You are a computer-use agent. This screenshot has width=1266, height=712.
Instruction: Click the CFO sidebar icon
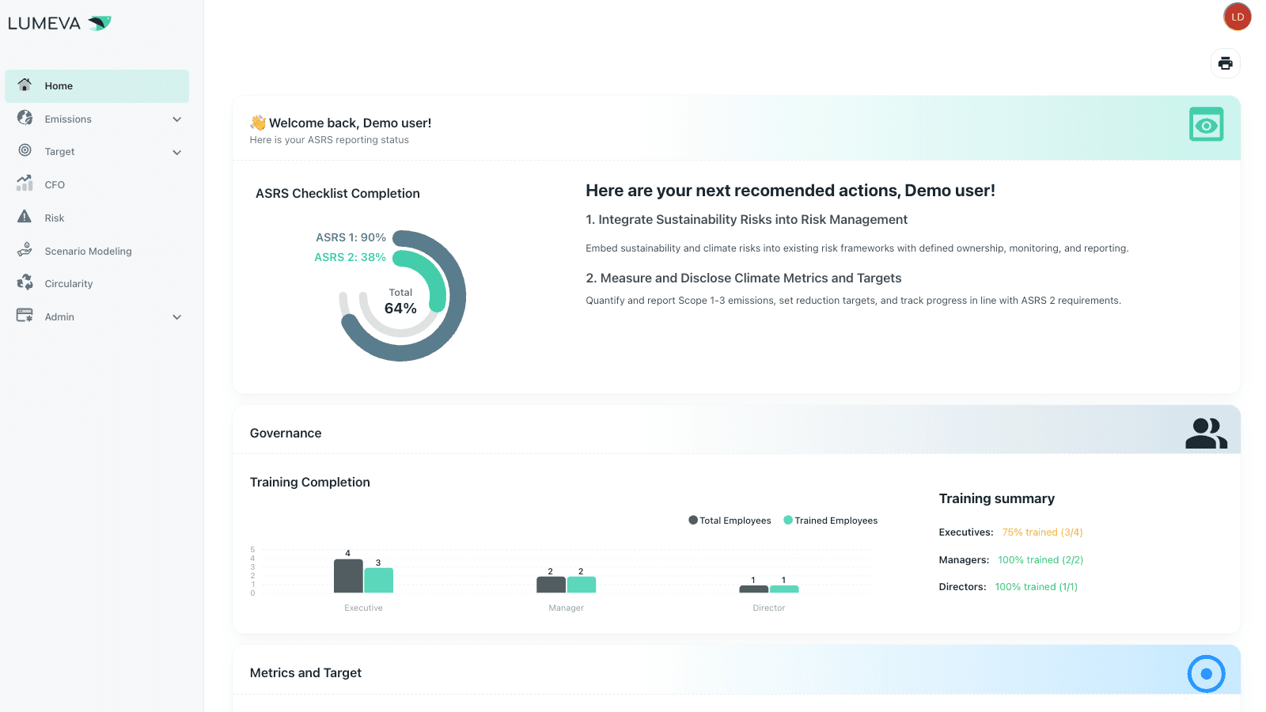coord(25,184)
